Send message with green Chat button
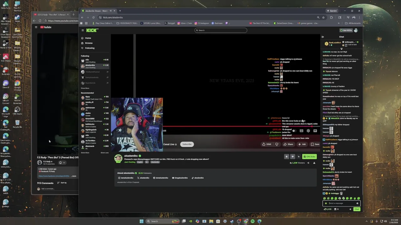401x225 pixels. (357, 209)
